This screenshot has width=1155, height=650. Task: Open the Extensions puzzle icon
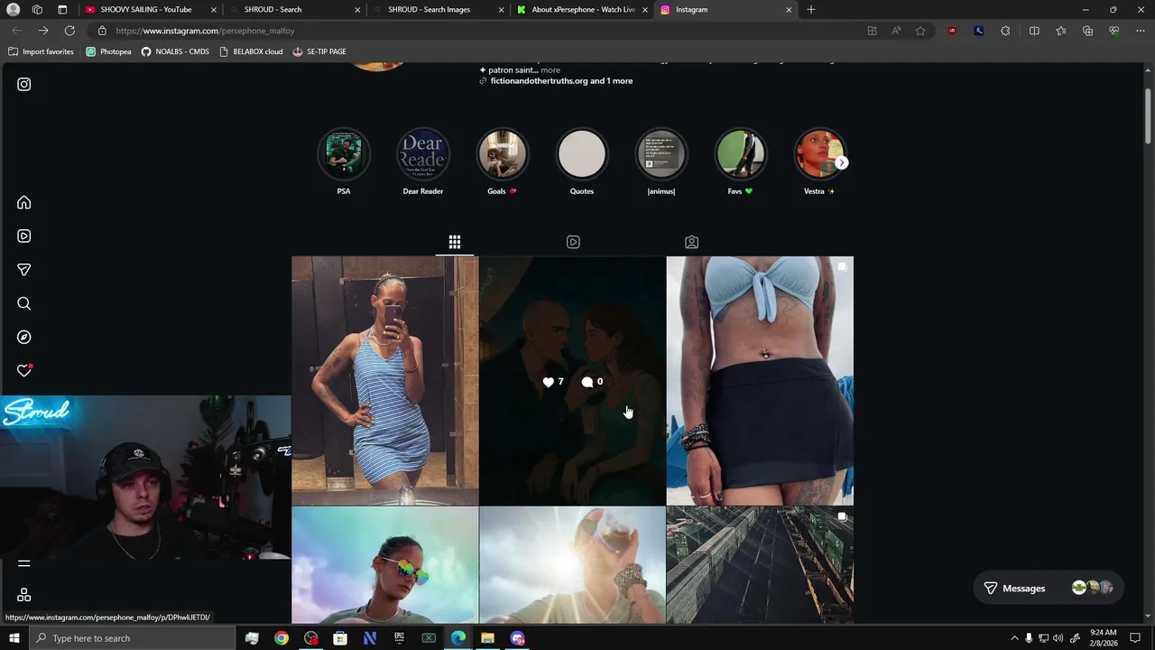[1005, 31]
